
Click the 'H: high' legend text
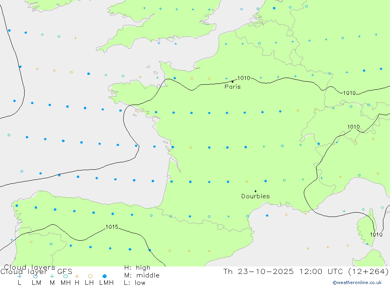point(137,268)
